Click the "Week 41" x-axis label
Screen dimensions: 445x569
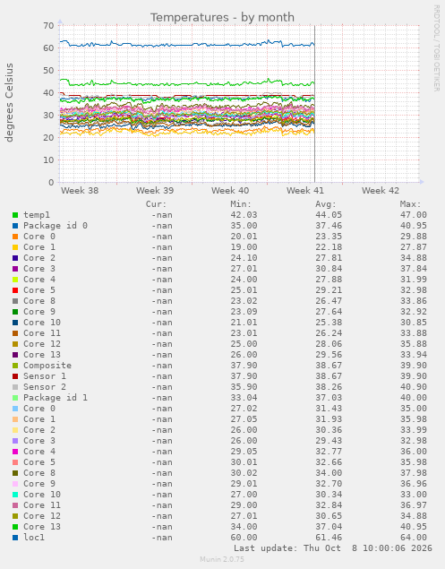[x=305, y=191]
